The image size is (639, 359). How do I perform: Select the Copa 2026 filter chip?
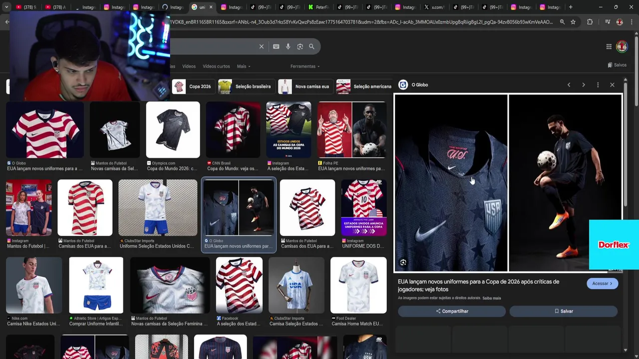[193, 86]
